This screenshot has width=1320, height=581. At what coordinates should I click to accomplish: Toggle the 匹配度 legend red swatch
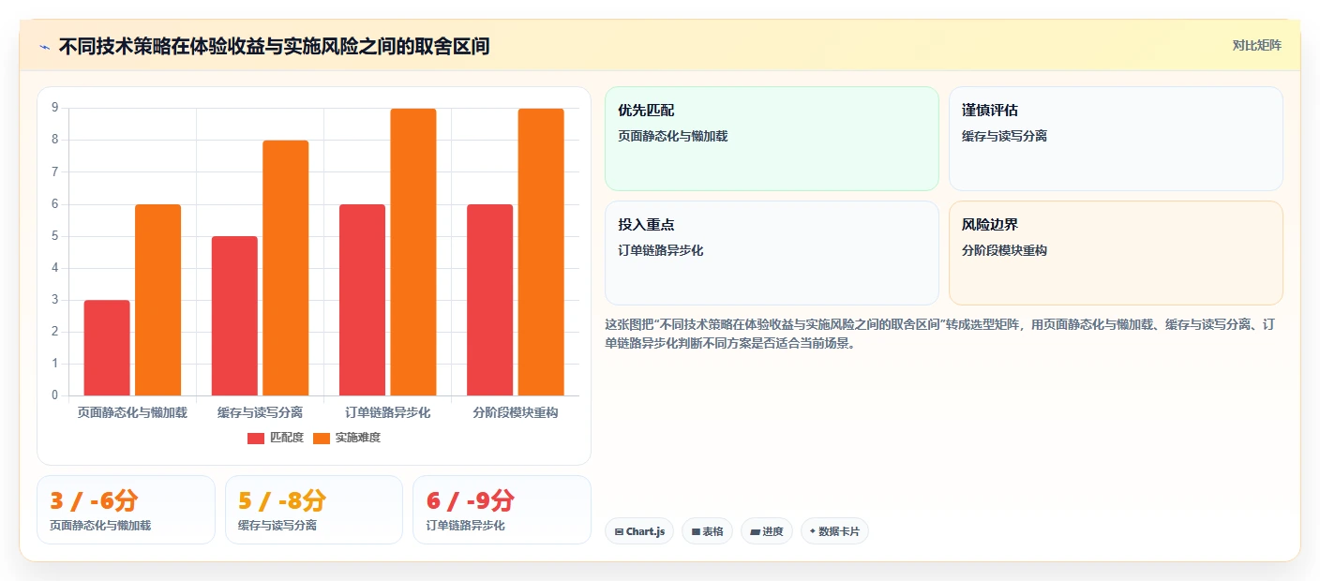pyautogui.click(x=256, y=438)
